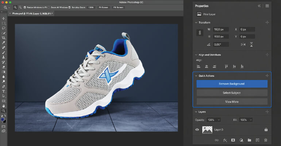Hide Layer 0 with eye icon
The image size is (281, 146).
[x=197, y=130]
